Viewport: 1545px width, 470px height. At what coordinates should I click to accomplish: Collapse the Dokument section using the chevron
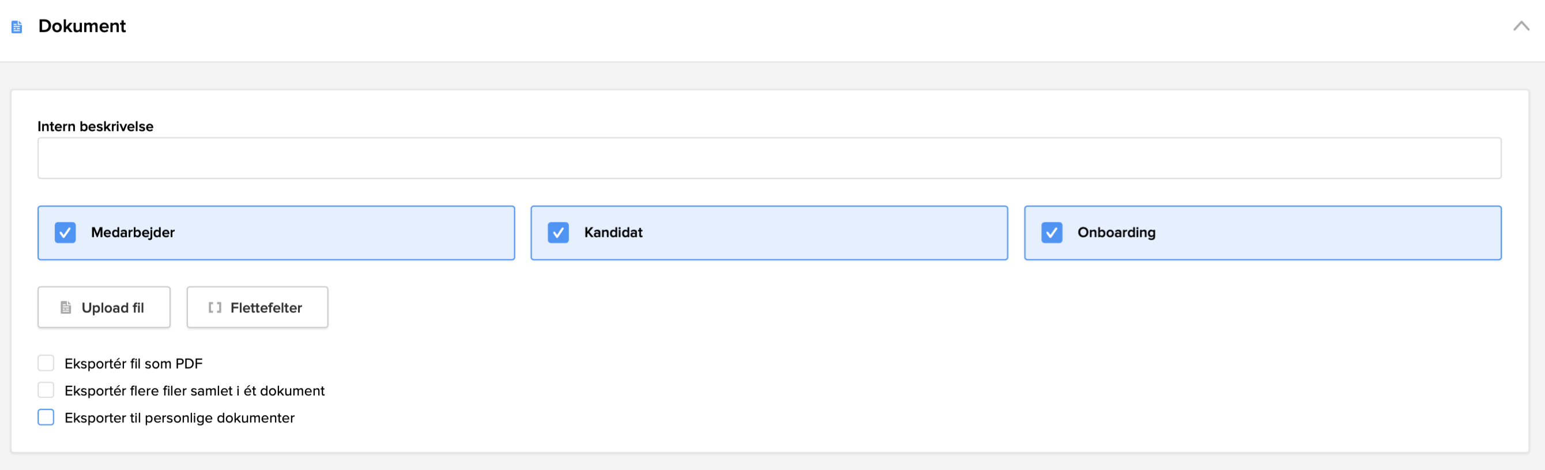[x=1521, y=26]
